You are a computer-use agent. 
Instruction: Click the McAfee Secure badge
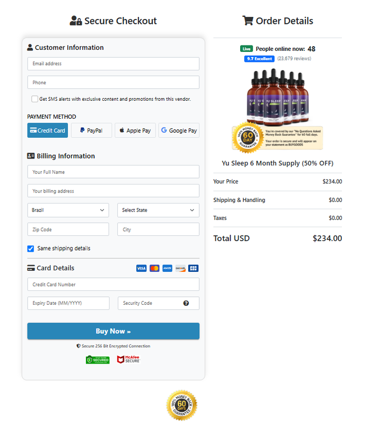128,359
